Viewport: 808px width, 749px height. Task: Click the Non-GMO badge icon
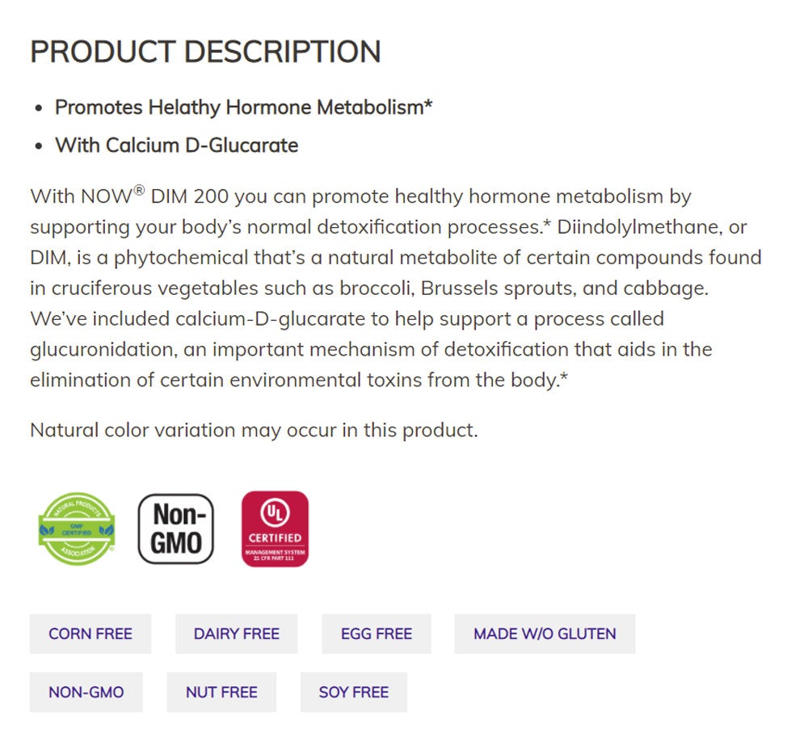click(176, 529)
